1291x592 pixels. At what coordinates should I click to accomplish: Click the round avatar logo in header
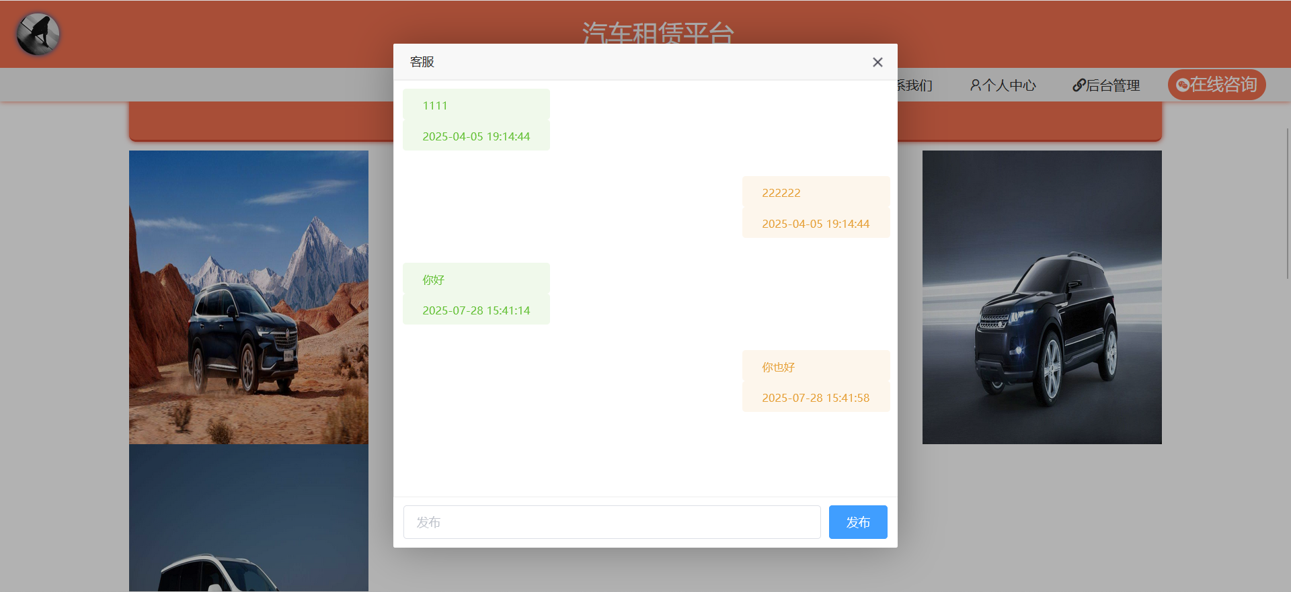pos(38,34)
